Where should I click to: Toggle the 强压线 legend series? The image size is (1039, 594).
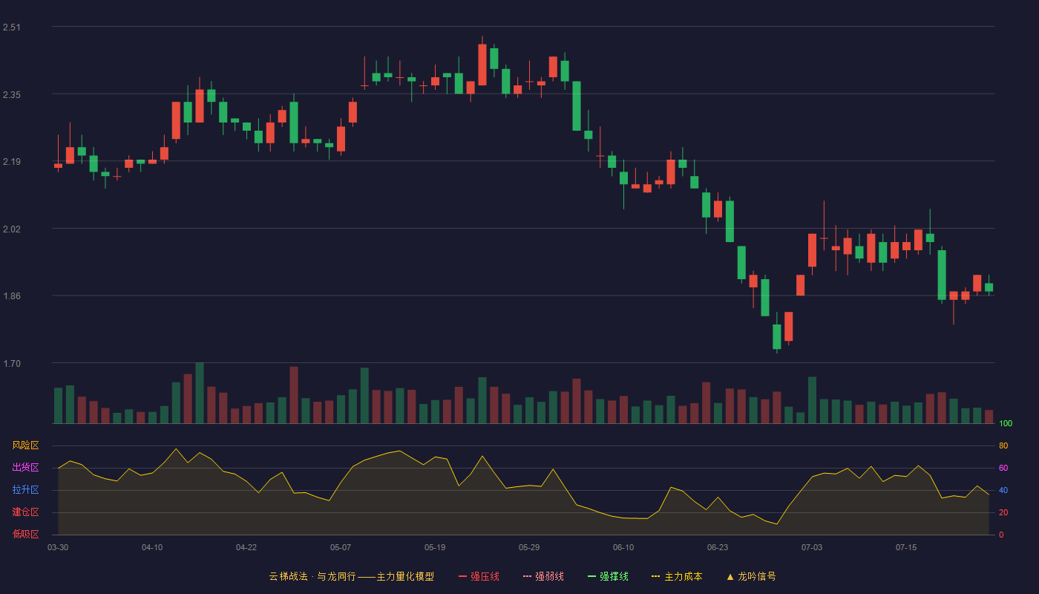pyautogui.click(x=479, y=576)
